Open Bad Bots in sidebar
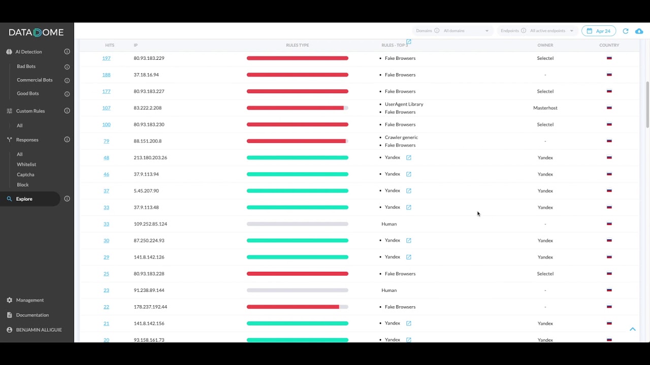Viewport: 650px width, 365px height. click(26, 66)
